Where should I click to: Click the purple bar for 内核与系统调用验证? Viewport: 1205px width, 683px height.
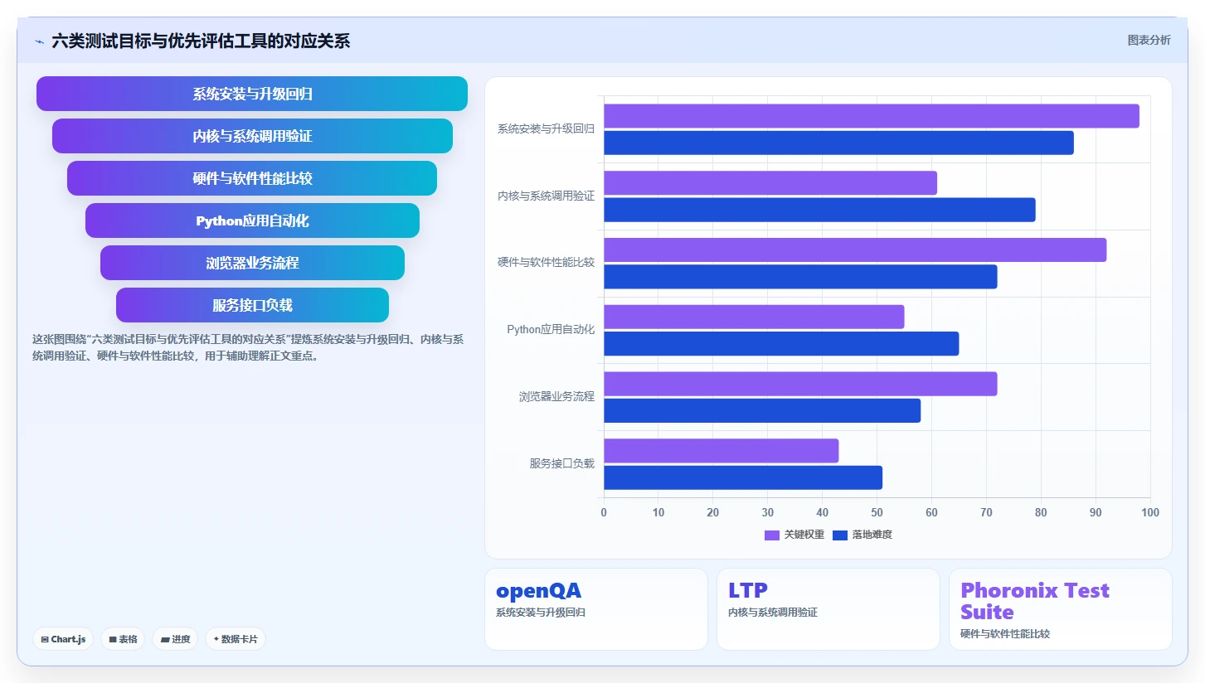770,183
